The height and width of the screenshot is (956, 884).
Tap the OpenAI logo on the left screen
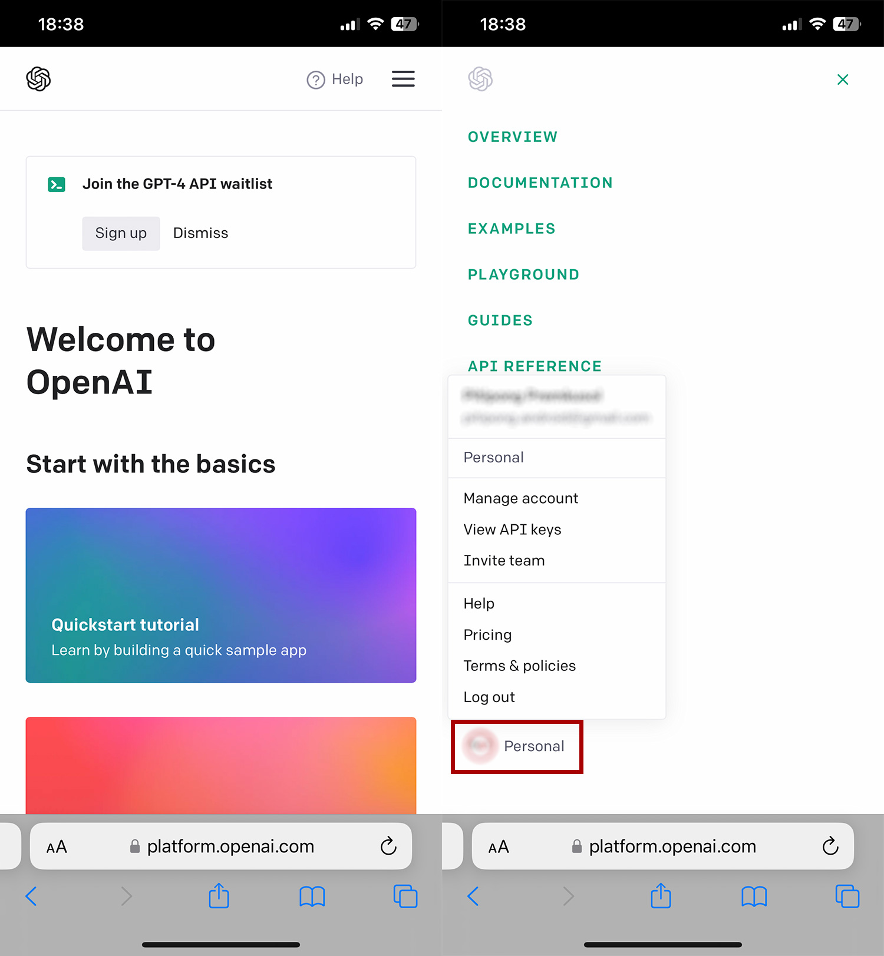tap(39, 79)
